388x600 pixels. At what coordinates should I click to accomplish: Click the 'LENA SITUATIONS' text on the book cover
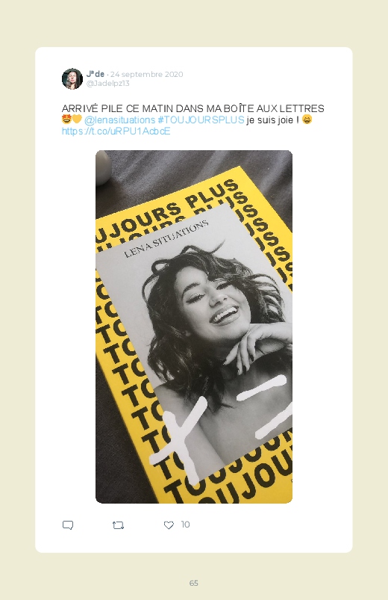pos(166,239)
